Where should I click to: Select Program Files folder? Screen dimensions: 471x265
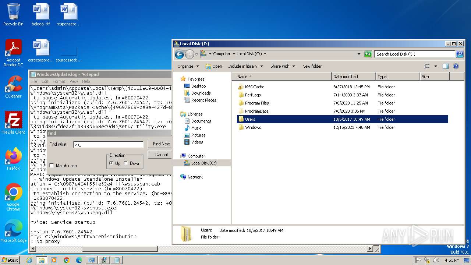click(x=257, y=103)
